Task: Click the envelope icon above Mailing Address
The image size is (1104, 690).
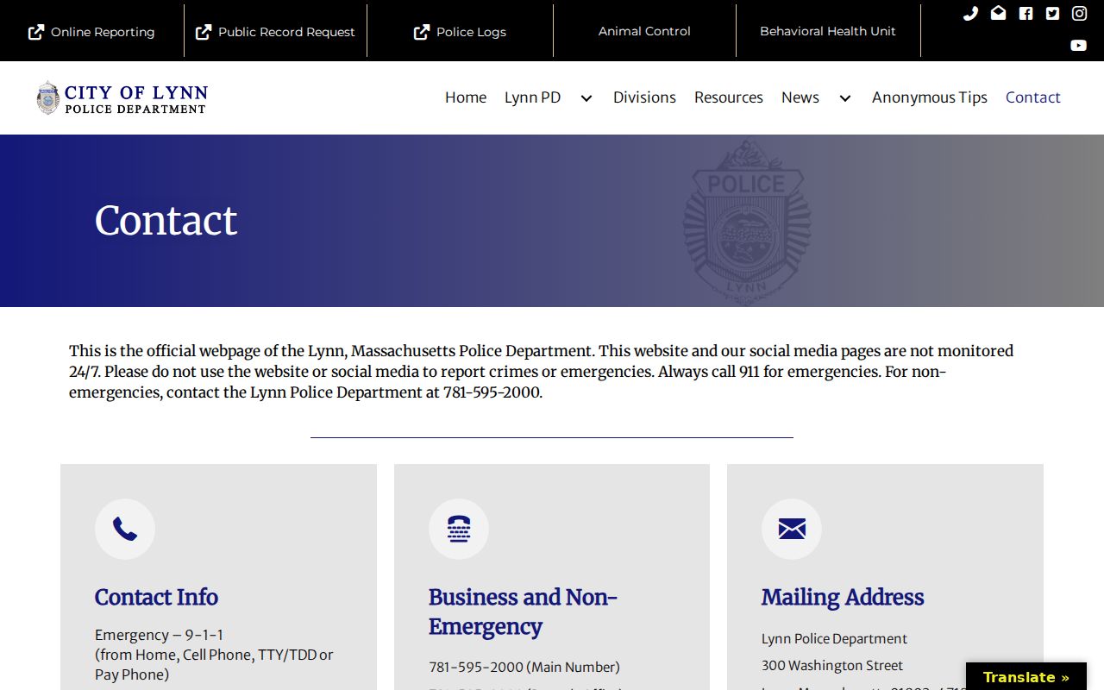Action: click(792, 529)
